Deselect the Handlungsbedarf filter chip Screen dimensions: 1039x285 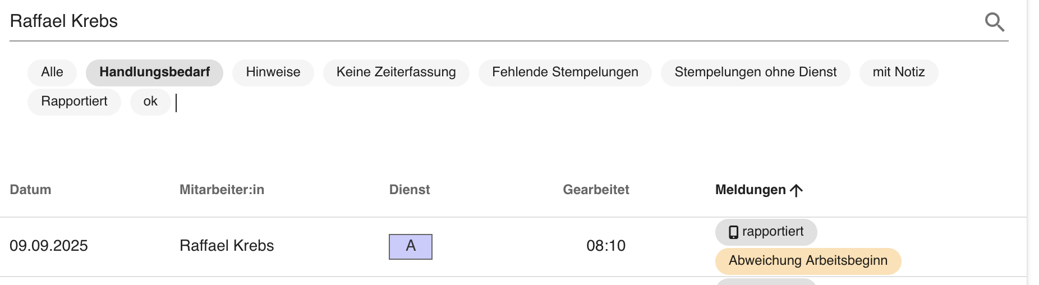point(154,72)
